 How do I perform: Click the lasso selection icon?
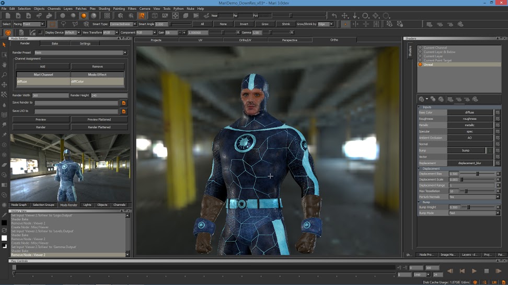[x=63, y=24]
